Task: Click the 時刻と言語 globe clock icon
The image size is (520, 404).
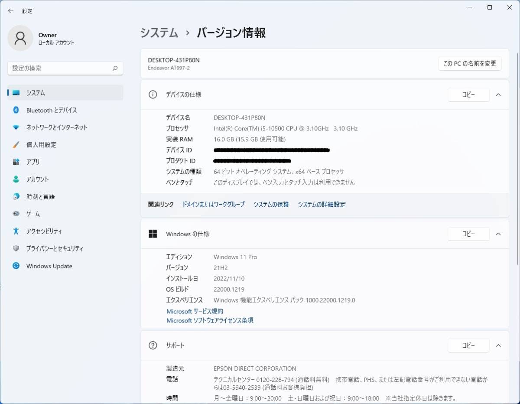Action: point(16,197)
